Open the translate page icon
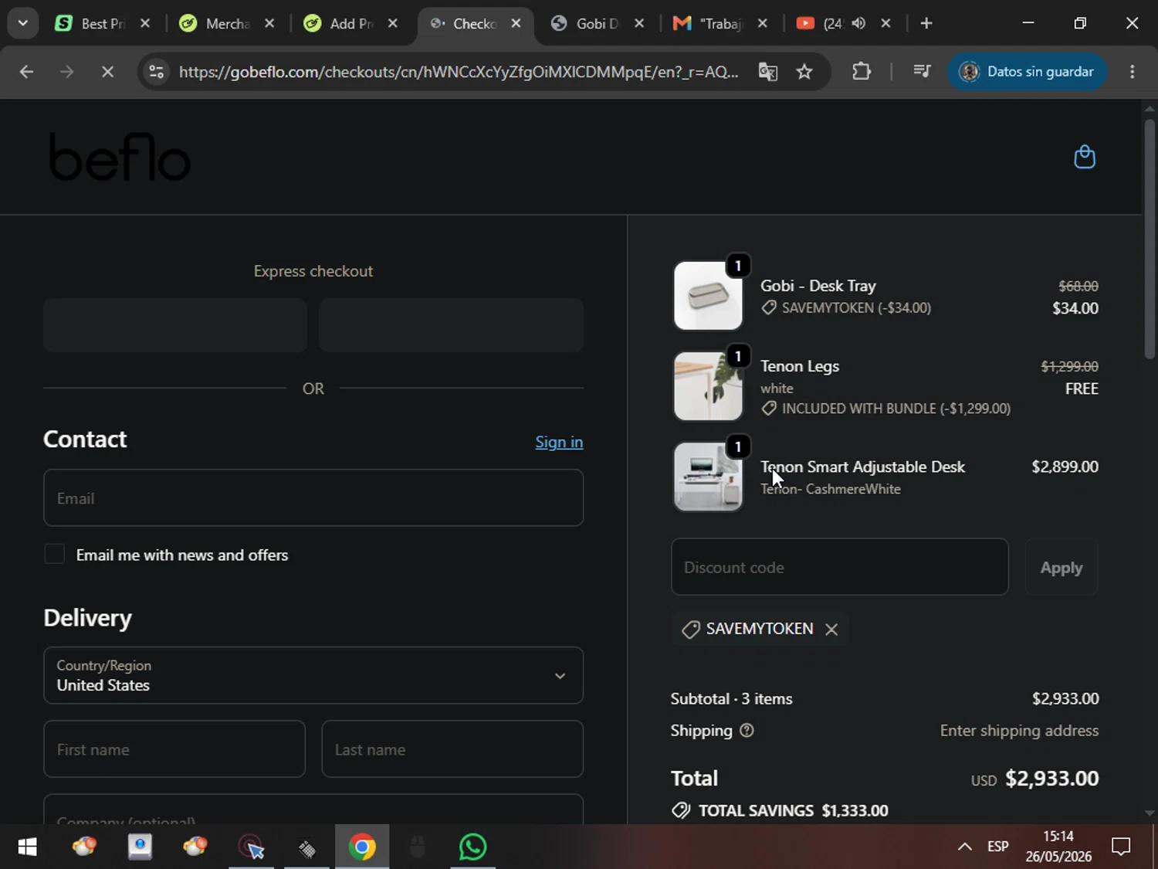Viewport: 1158px width, 869px height. coord(767,72)
